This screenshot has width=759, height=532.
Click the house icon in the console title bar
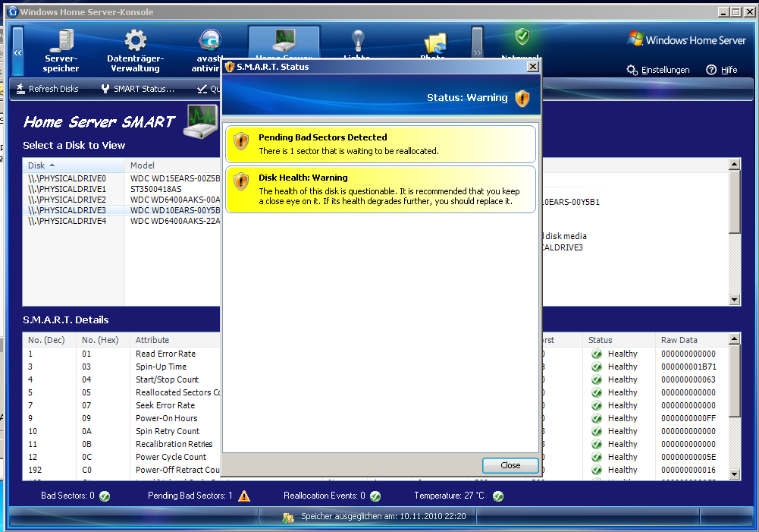(13, 11)
